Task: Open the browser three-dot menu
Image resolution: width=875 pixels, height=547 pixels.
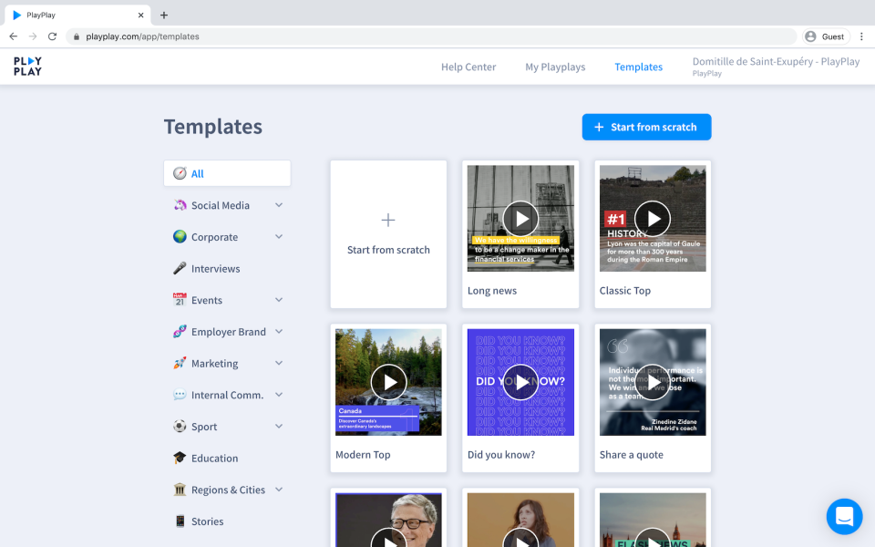Action: (861, 36)
